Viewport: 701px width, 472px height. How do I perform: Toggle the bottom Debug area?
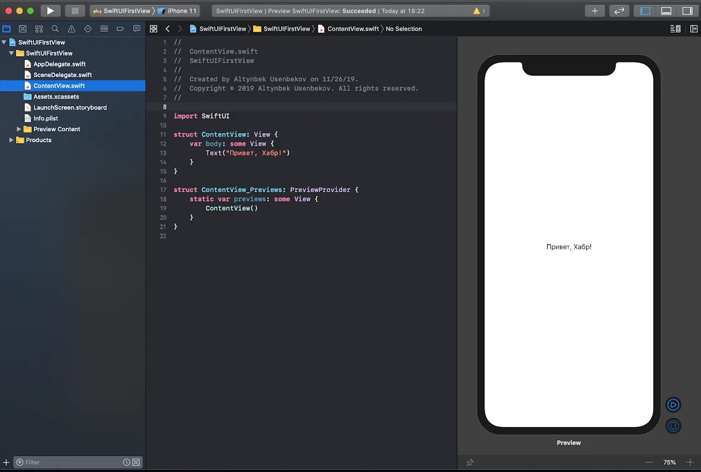point(666,11)
